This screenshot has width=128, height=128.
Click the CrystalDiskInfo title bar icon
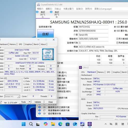pos(38,5)
